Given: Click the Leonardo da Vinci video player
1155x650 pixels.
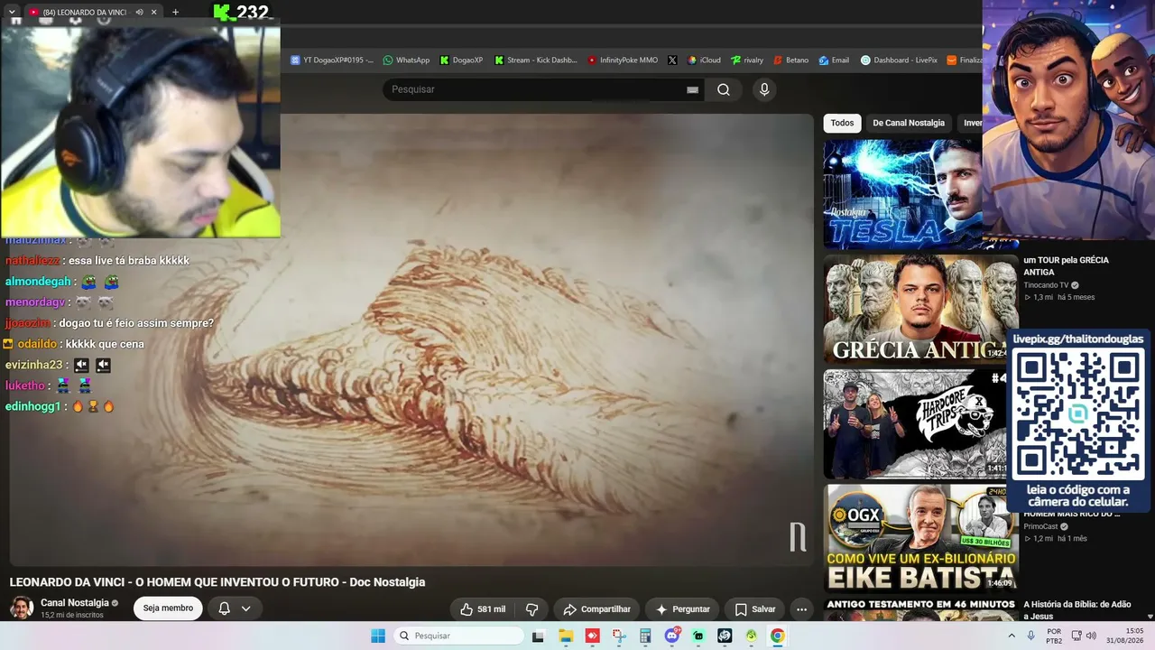Looking at the screenshot, I should click(411, 339).
